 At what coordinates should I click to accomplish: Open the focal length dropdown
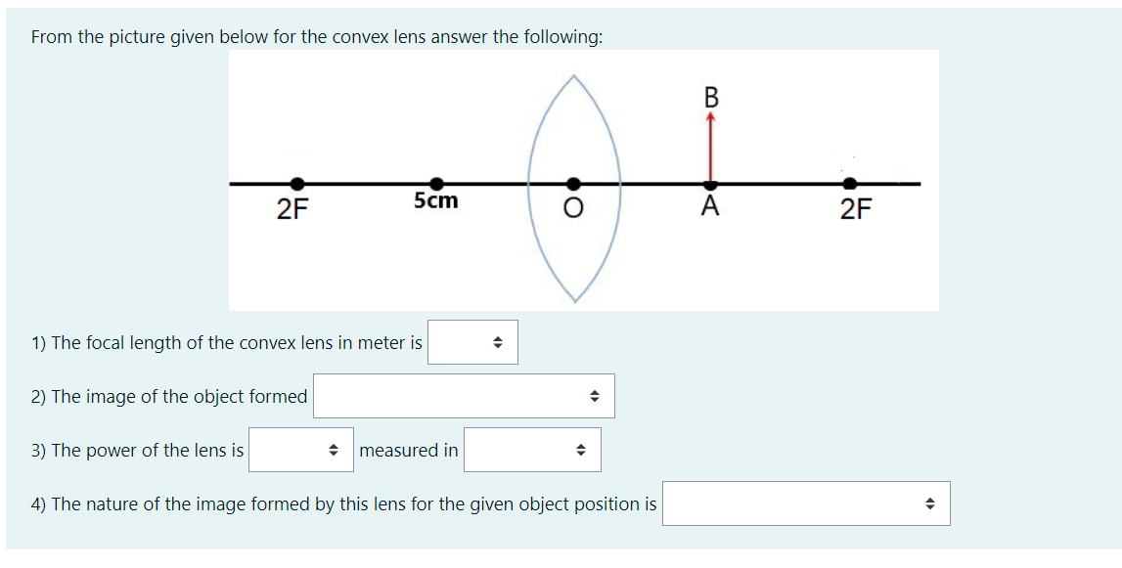pyautogui.click(x=472, y=342)
